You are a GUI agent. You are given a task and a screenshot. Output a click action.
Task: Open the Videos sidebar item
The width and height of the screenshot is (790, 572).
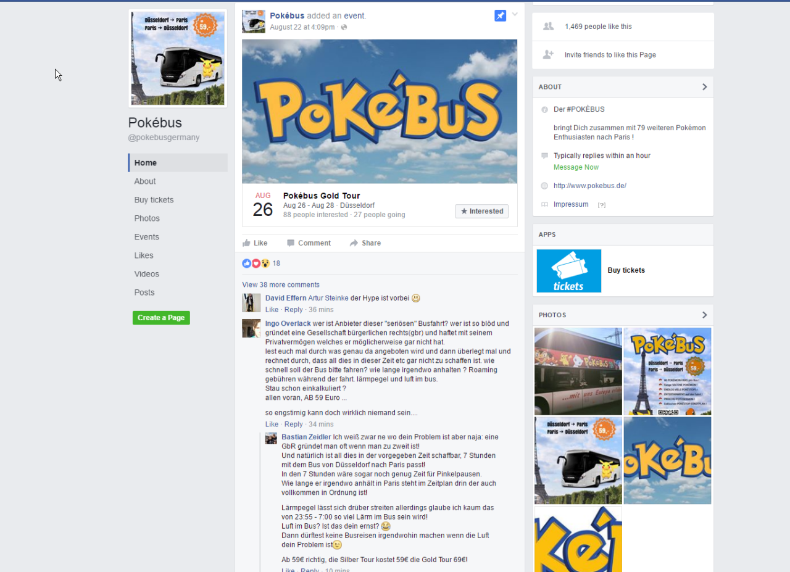pyautogui.click(x=147, y=274)
